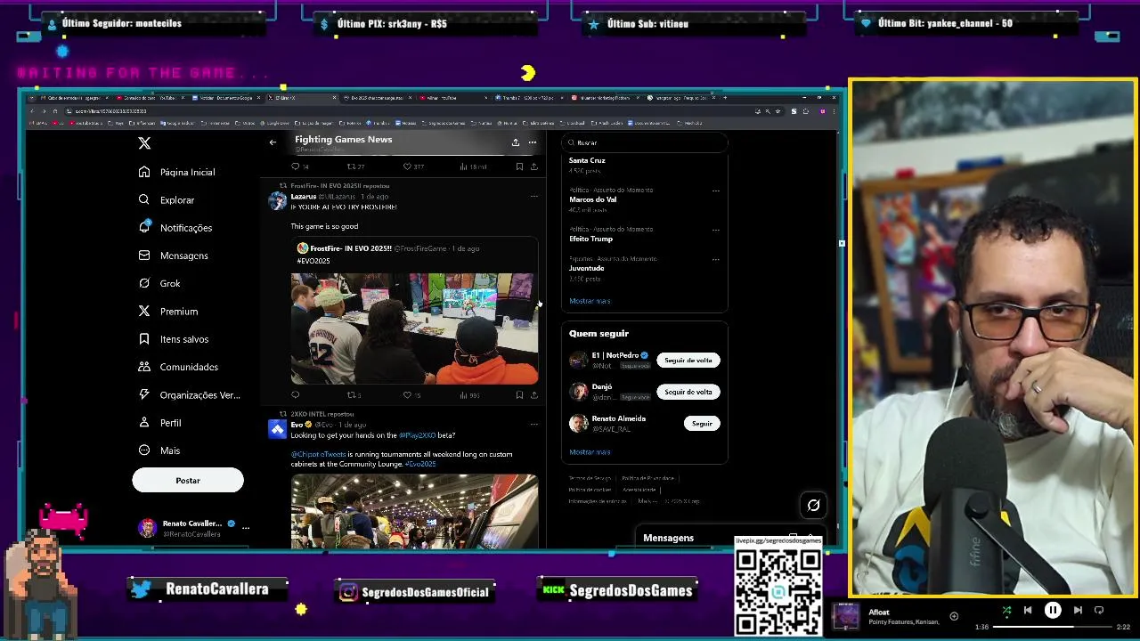Toggle repeat in the music player
Image resolution: width=1140 pixels, height=641 pixels.
point(1099,611)
